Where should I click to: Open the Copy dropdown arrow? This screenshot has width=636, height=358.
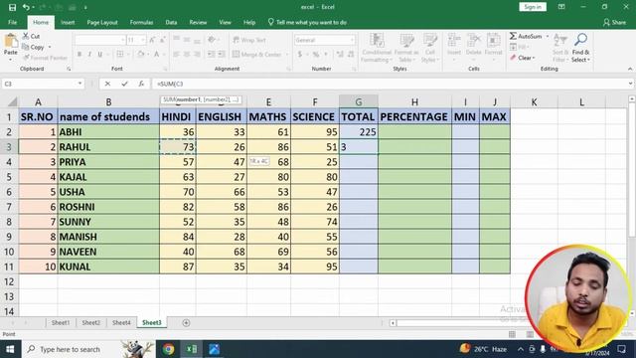(50, 48)
